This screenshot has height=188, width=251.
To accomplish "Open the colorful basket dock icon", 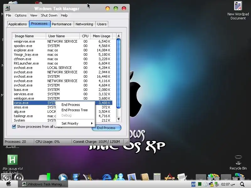I will (x=213, y=177).
